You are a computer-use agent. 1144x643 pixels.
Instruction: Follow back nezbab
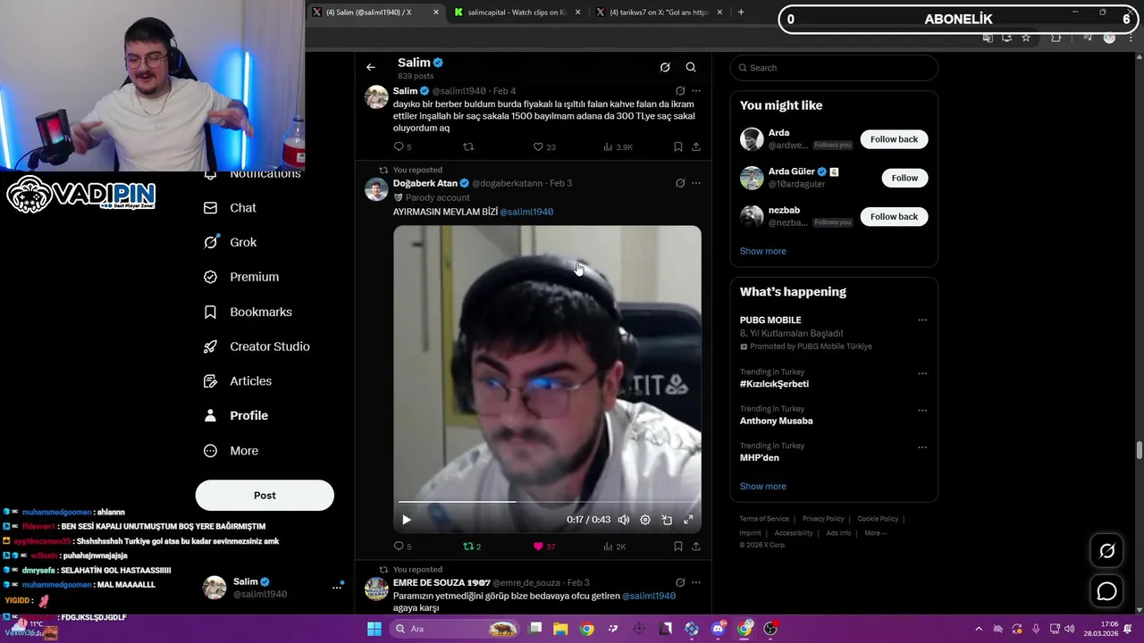click(894, 216)
